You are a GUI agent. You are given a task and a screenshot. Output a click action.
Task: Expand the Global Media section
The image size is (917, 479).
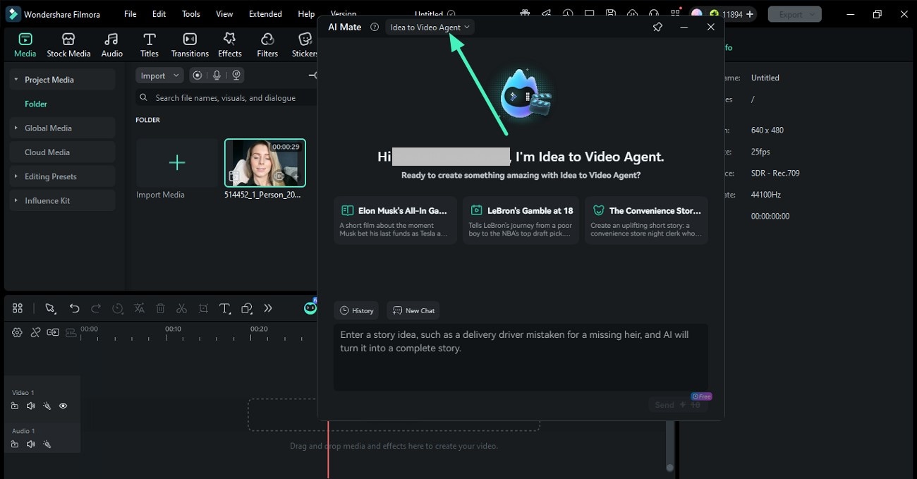click(16, 128)
